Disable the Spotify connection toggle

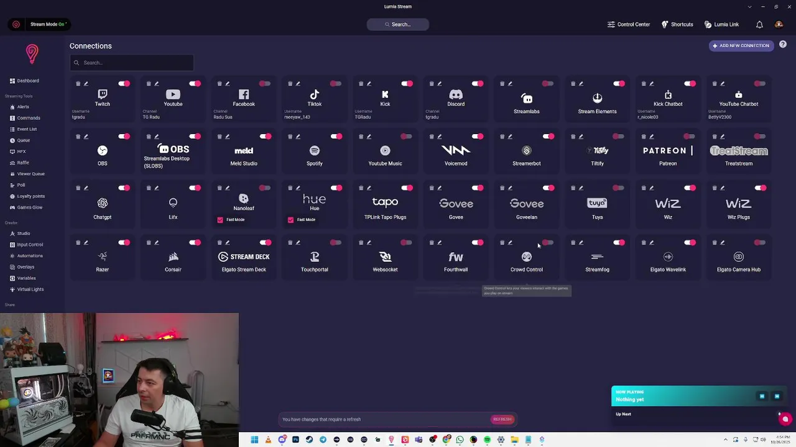click(x=336, y=136)
